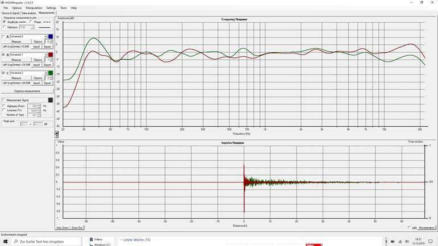The height and width of the screenshot is (246, 438).
Task: Enable the Distortion checkbox
Action: (x=4, y=27)
